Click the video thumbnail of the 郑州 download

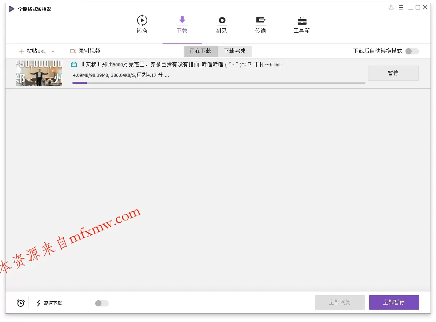[x=39, y=73]
